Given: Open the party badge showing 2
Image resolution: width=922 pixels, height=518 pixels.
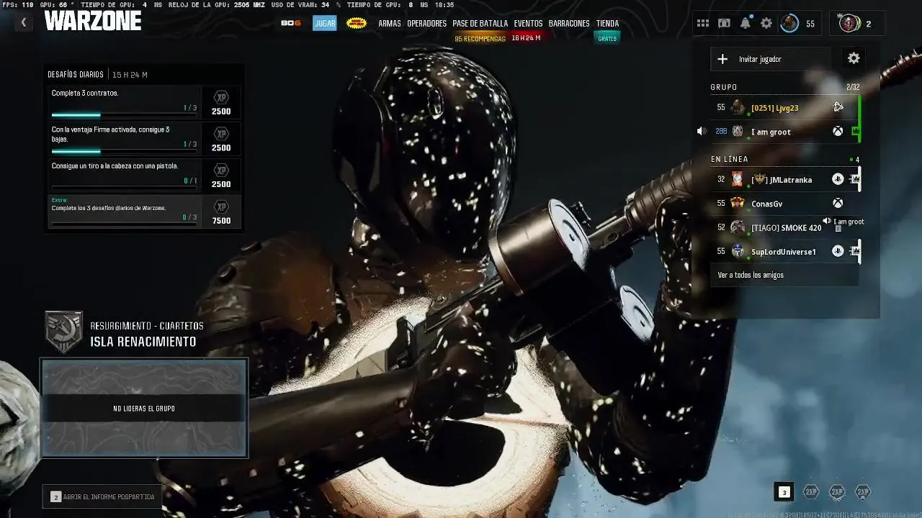Looking at the screenshot, I should pyautogui.click(x=856, y=24).
